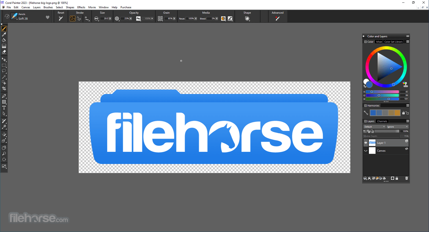Viewport: 429px width, 232px height.
Task: Switch to Color Set Libraries tab
Action: click(x=393, y=42)
